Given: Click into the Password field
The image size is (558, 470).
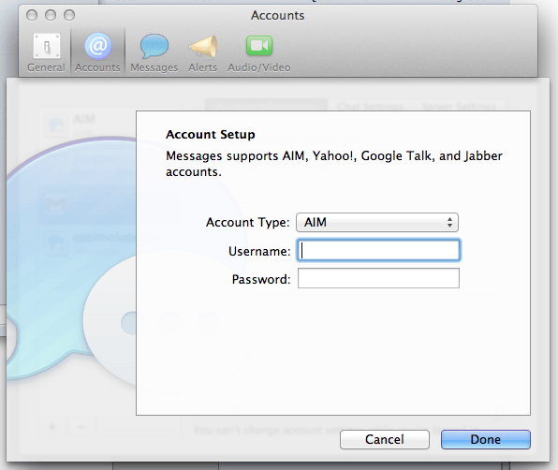Looking at the screenshot, I should 378,278.
